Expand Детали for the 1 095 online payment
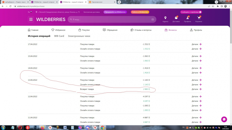This screenshot has height=130, width=232. tap(197, 110)
